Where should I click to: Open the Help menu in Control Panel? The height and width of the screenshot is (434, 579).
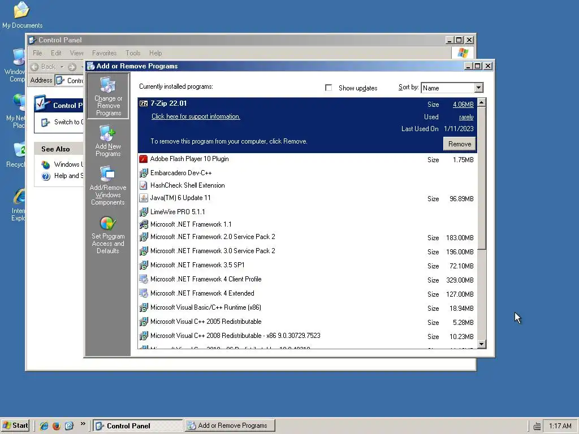[x=155, y=53]
